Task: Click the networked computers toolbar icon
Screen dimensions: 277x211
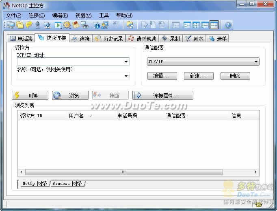Action: tap(105, 25)
